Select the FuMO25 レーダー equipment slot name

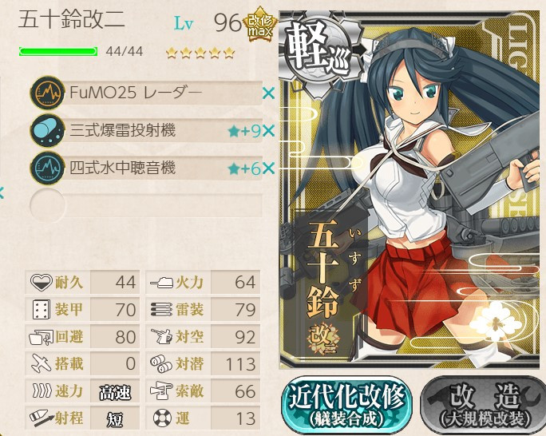pyautogui.click(x=136, y=93)
